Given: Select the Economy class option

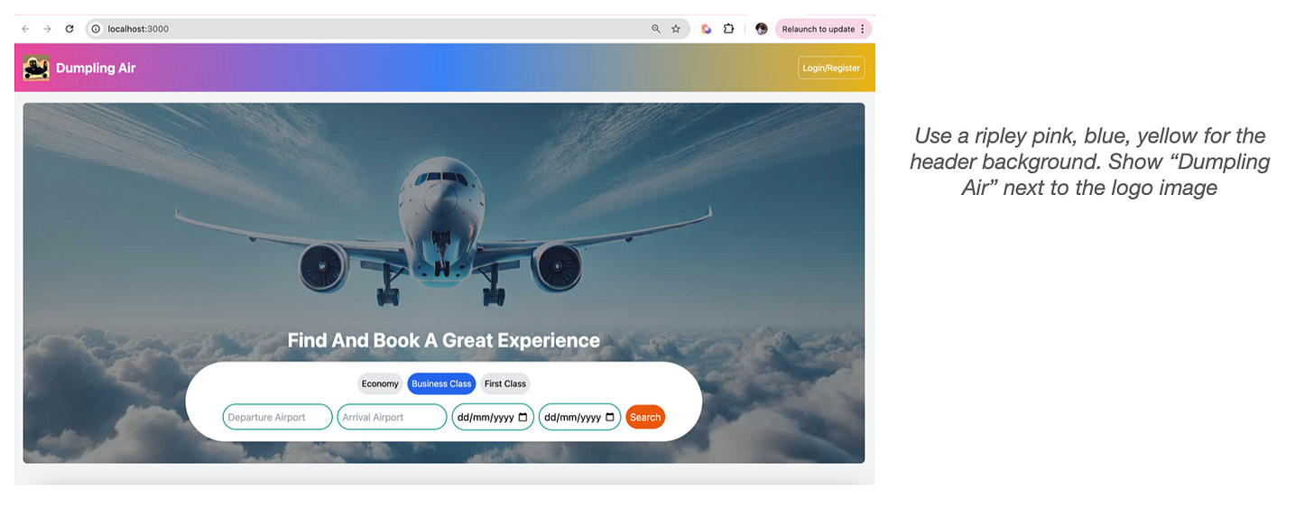Looking at the screenshot, I should [x=380, y=383].
